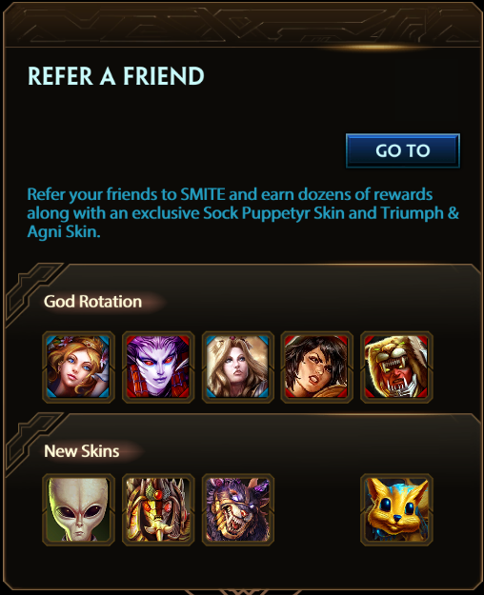
Task: Open the golden armored red-gem skin icon
Action: click(158, 509)
